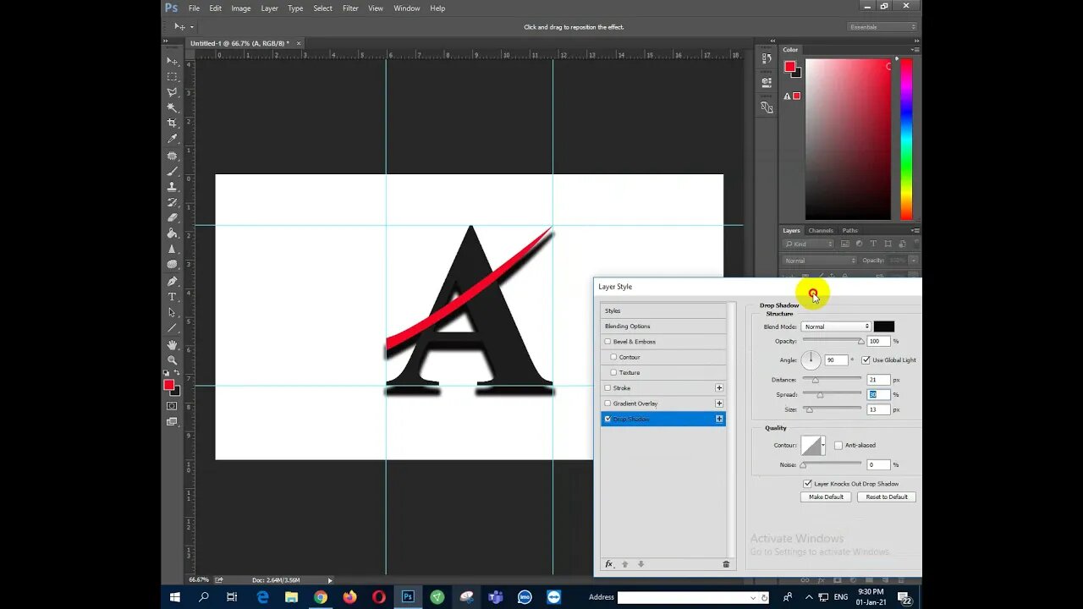Select the Polygonal Lasso tool
This screenshot has width=1083, height=609.
[x=173, y=92]
